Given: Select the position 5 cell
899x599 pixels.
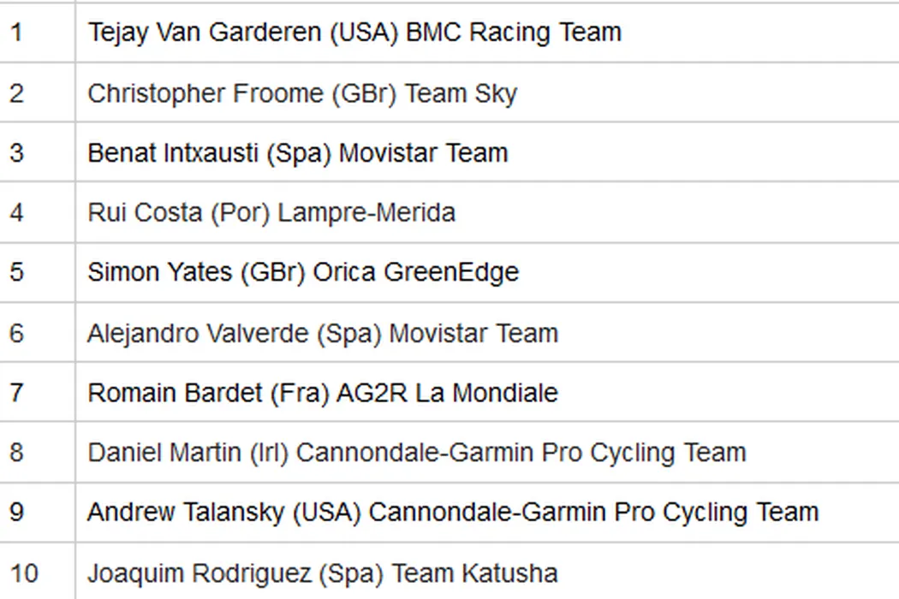Looking at the screenshot, I should pyautogui.click(x=17, y=273).
